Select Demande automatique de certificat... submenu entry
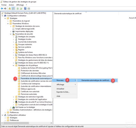Viewport: 136px width, 128px height. (97, 80)
